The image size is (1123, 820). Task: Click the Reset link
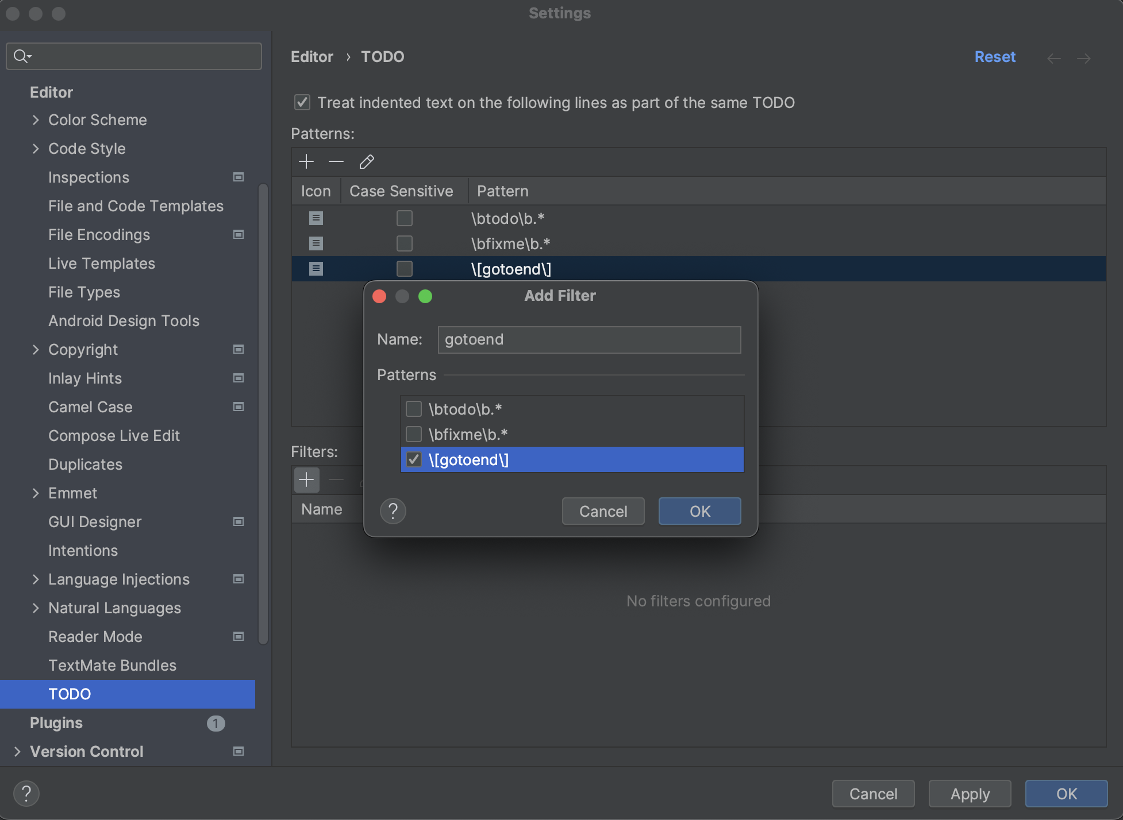tap(995, 57)
